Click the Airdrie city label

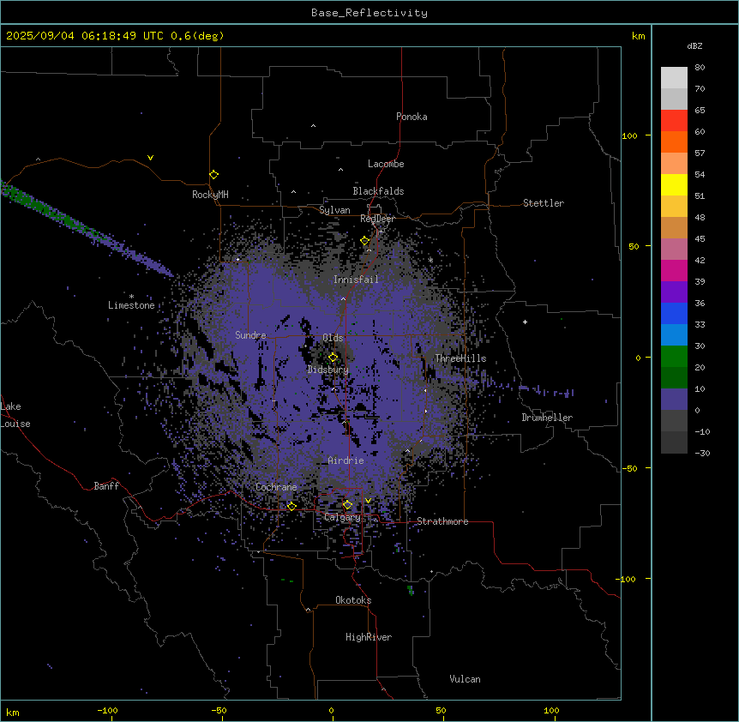345,460
